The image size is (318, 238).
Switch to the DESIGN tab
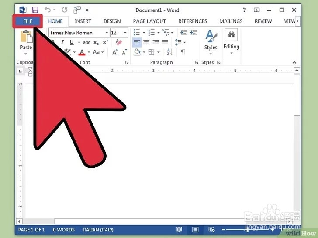112,21
